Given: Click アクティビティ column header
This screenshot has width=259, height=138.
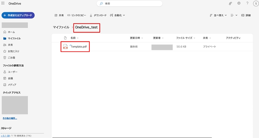Looking at the screenshot, I should [233, 38].
